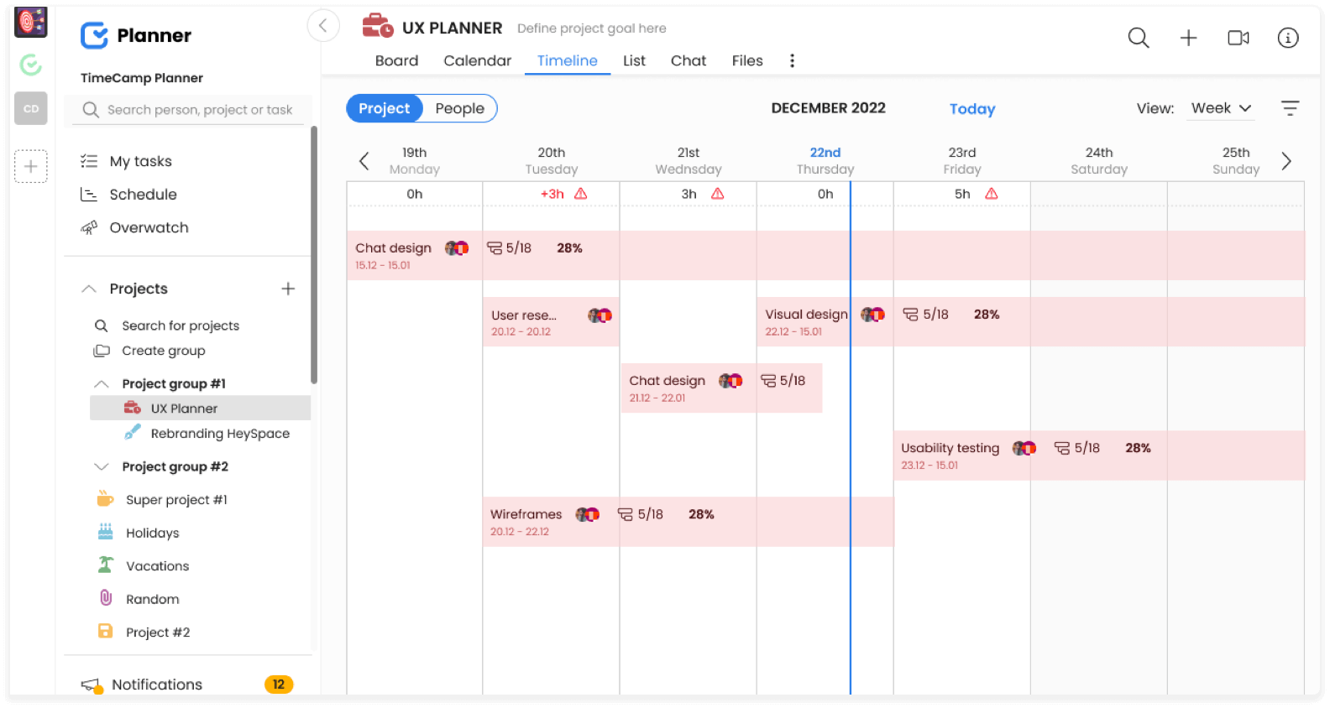Open the project info icon
Viewport: 1330px width, 708px height.
pyautogui.click(x=1287, y=38)
